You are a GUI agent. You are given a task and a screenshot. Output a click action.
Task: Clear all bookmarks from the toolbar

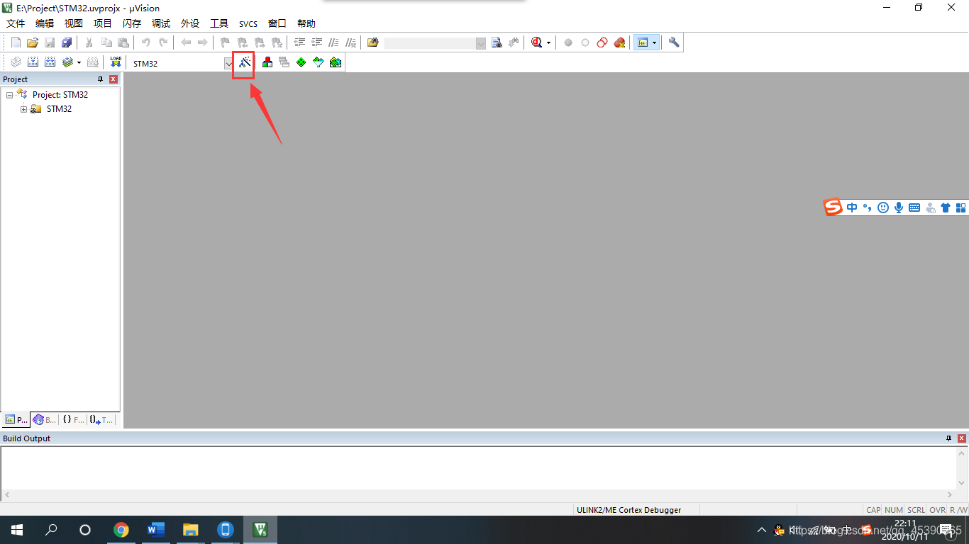coord(277,42)
